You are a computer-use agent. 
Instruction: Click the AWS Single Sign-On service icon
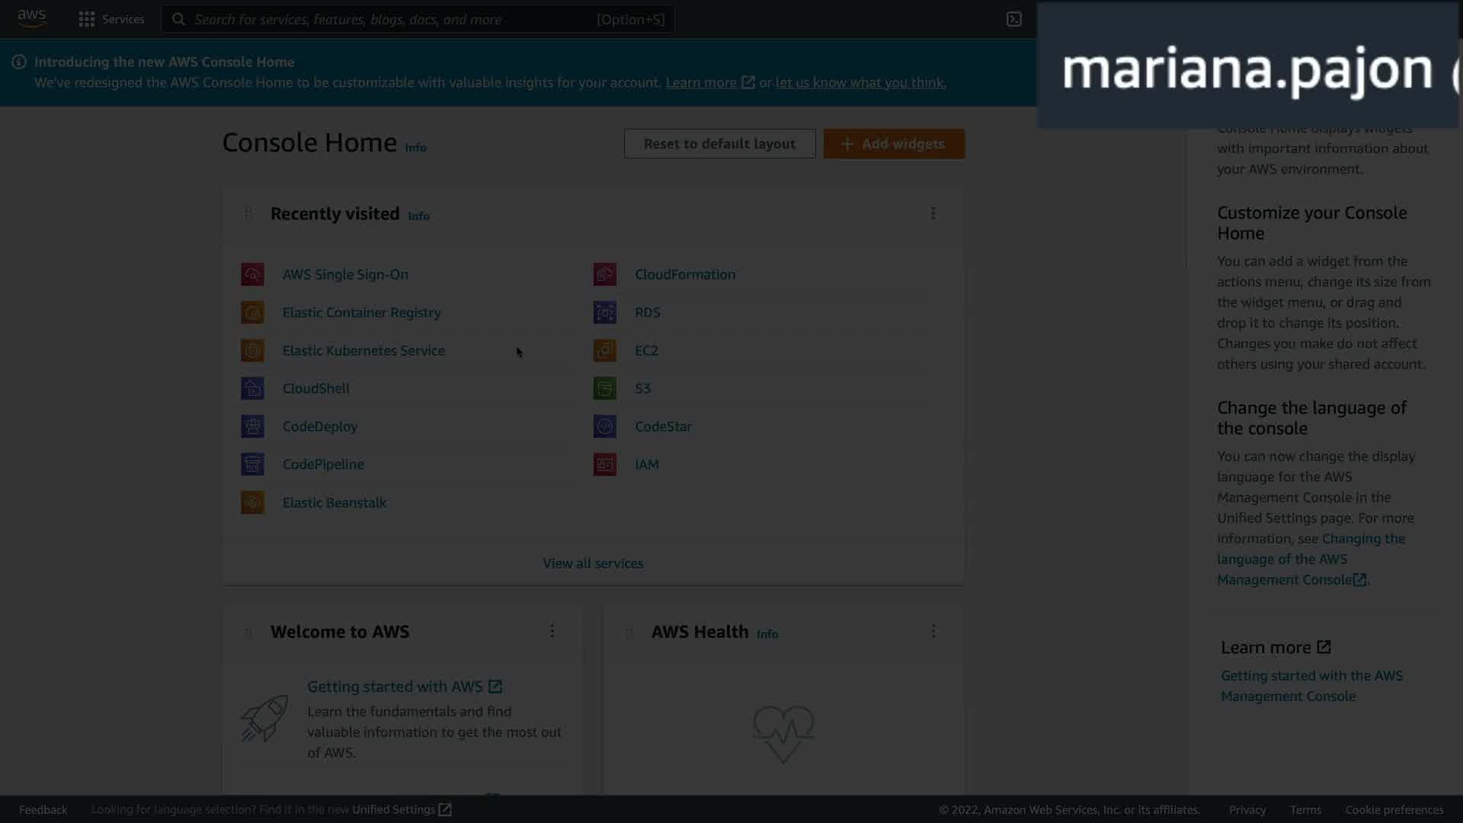(x=252, y=274)
